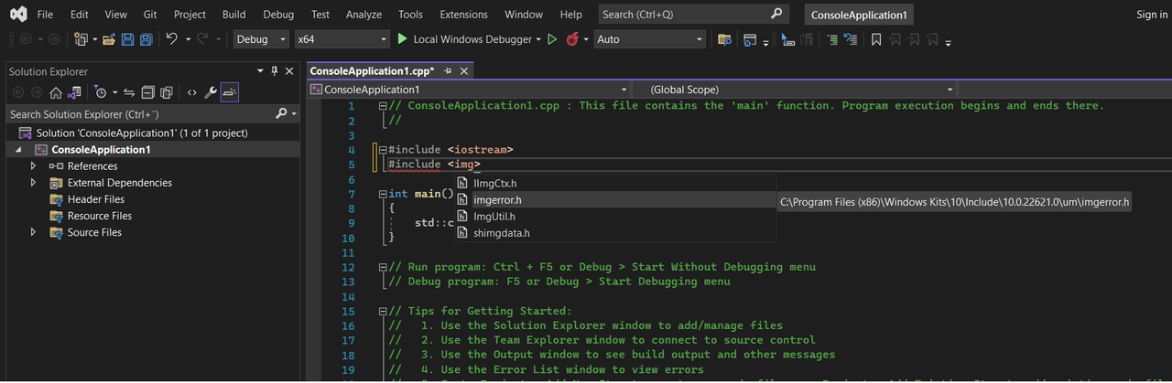Open the Analyze menu
The width and height of the screenshot is (1172, 383).
click(x=364, y=15)
